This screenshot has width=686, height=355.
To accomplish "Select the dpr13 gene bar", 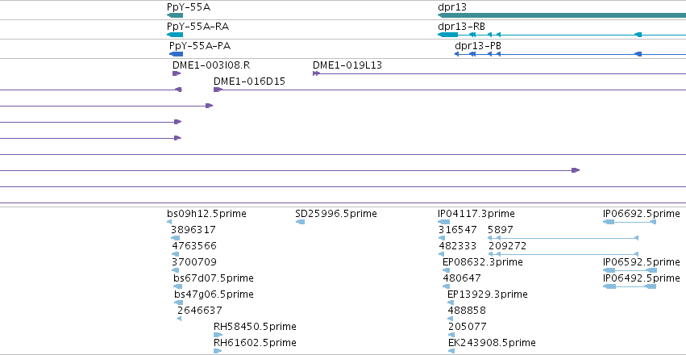I will 562,15.
